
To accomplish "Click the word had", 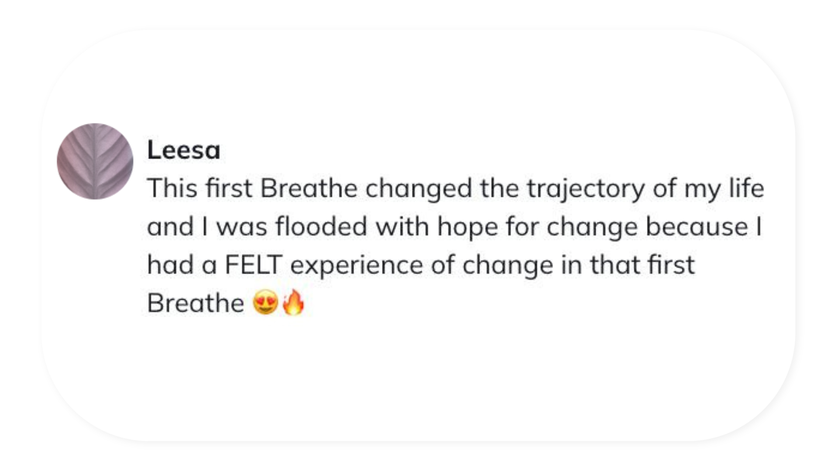I will click(x=171, y=265).
